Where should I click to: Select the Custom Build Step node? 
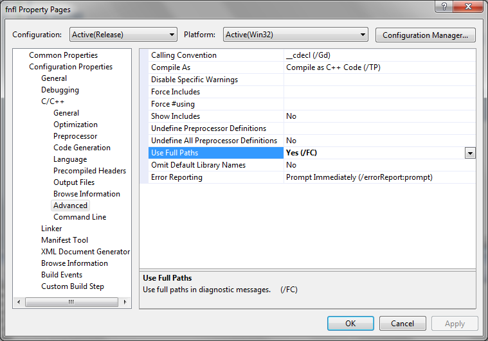coord(73,286)
